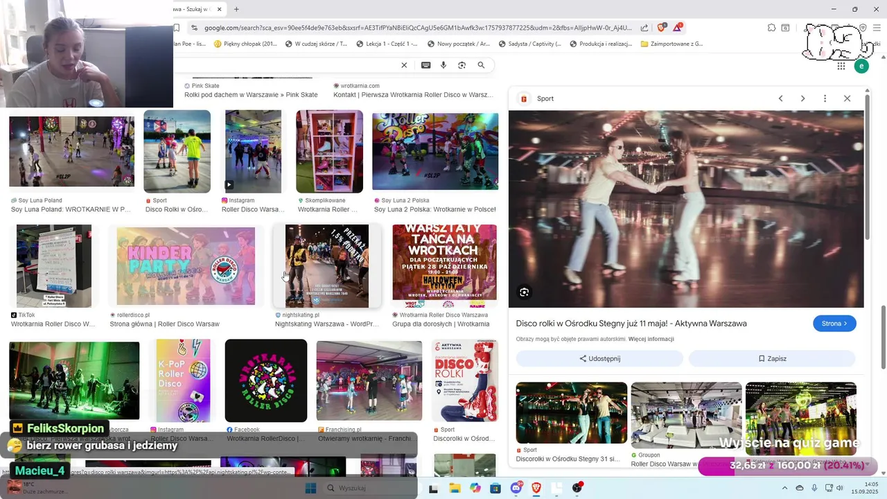Open Wrotkarnia Roller Disco Facebook logo thumbnail

(266, 380)
